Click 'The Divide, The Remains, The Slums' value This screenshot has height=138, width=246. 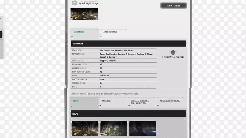point(117,50)
